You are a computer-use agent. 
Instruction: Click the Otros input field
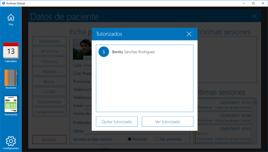[136, 131]
